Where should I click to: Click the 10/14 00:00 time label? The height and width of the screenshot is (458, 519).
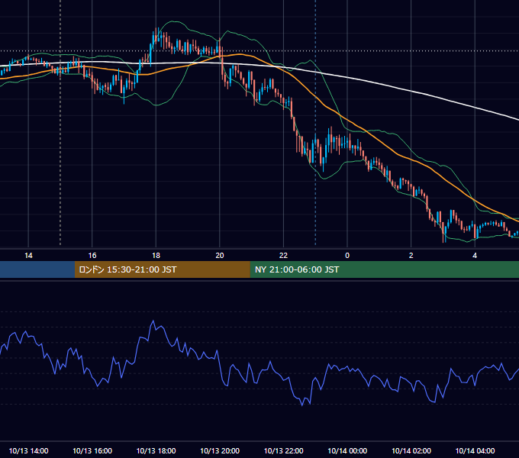[x=347, y=450]
